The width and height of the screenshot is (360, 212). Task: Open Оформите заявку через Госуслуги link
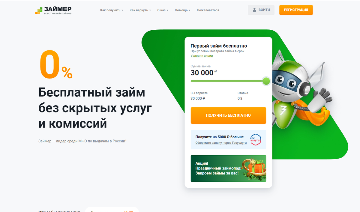221,143
